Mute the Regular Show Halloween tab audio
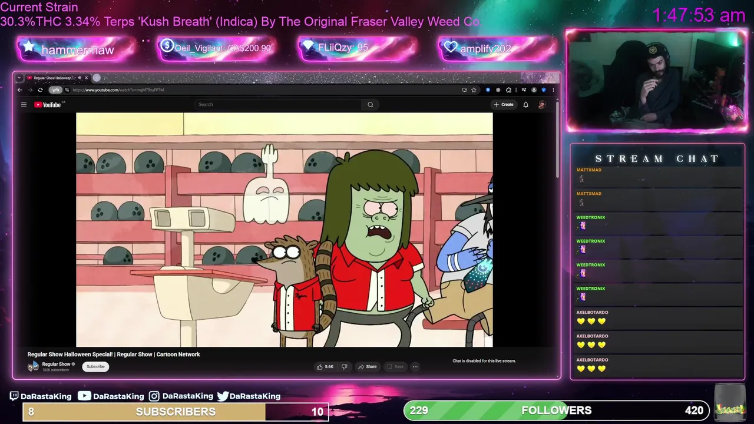The height and width of the screenshot is (424, 754). click(79, 78)
